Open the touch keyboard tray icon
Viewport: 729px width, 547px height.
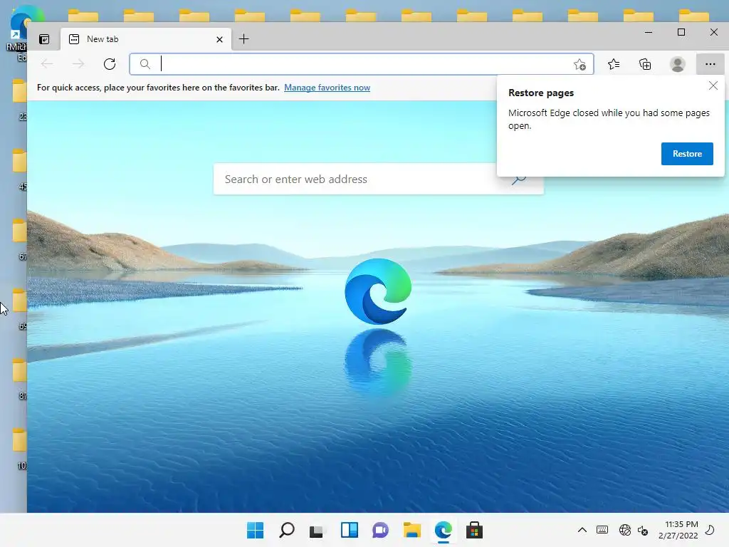tap(602, 530)
